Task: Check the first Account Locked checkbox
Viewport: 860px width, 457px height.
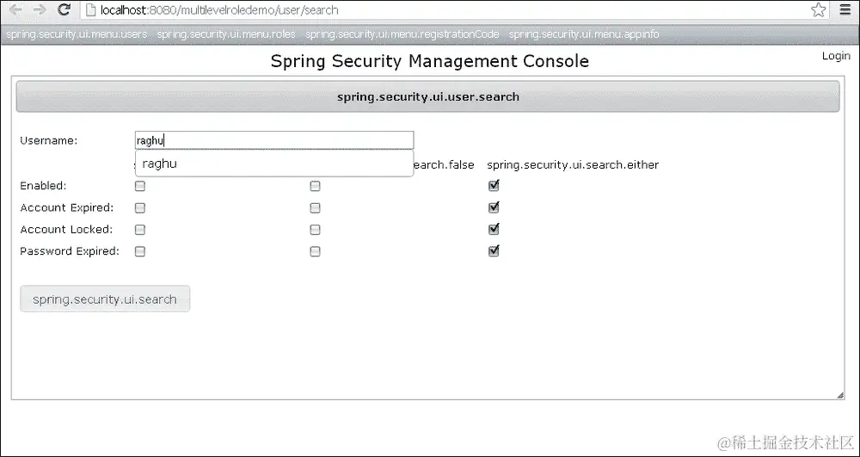Action: (x=140, y=229)
